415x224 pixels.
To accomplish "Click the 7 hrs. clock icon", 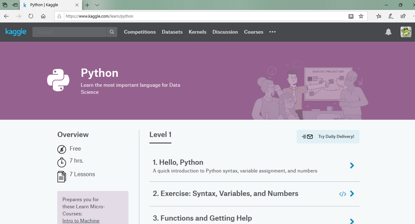I will coord(62,162).
